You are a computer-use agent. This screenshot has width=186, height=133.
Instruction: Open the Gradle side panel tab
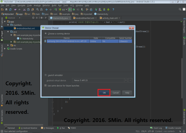[184, 41]
